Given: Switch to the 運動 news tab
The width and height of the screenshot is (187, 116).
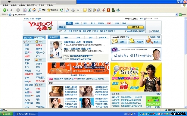Looking at the screenshot, I should [66, 37].
